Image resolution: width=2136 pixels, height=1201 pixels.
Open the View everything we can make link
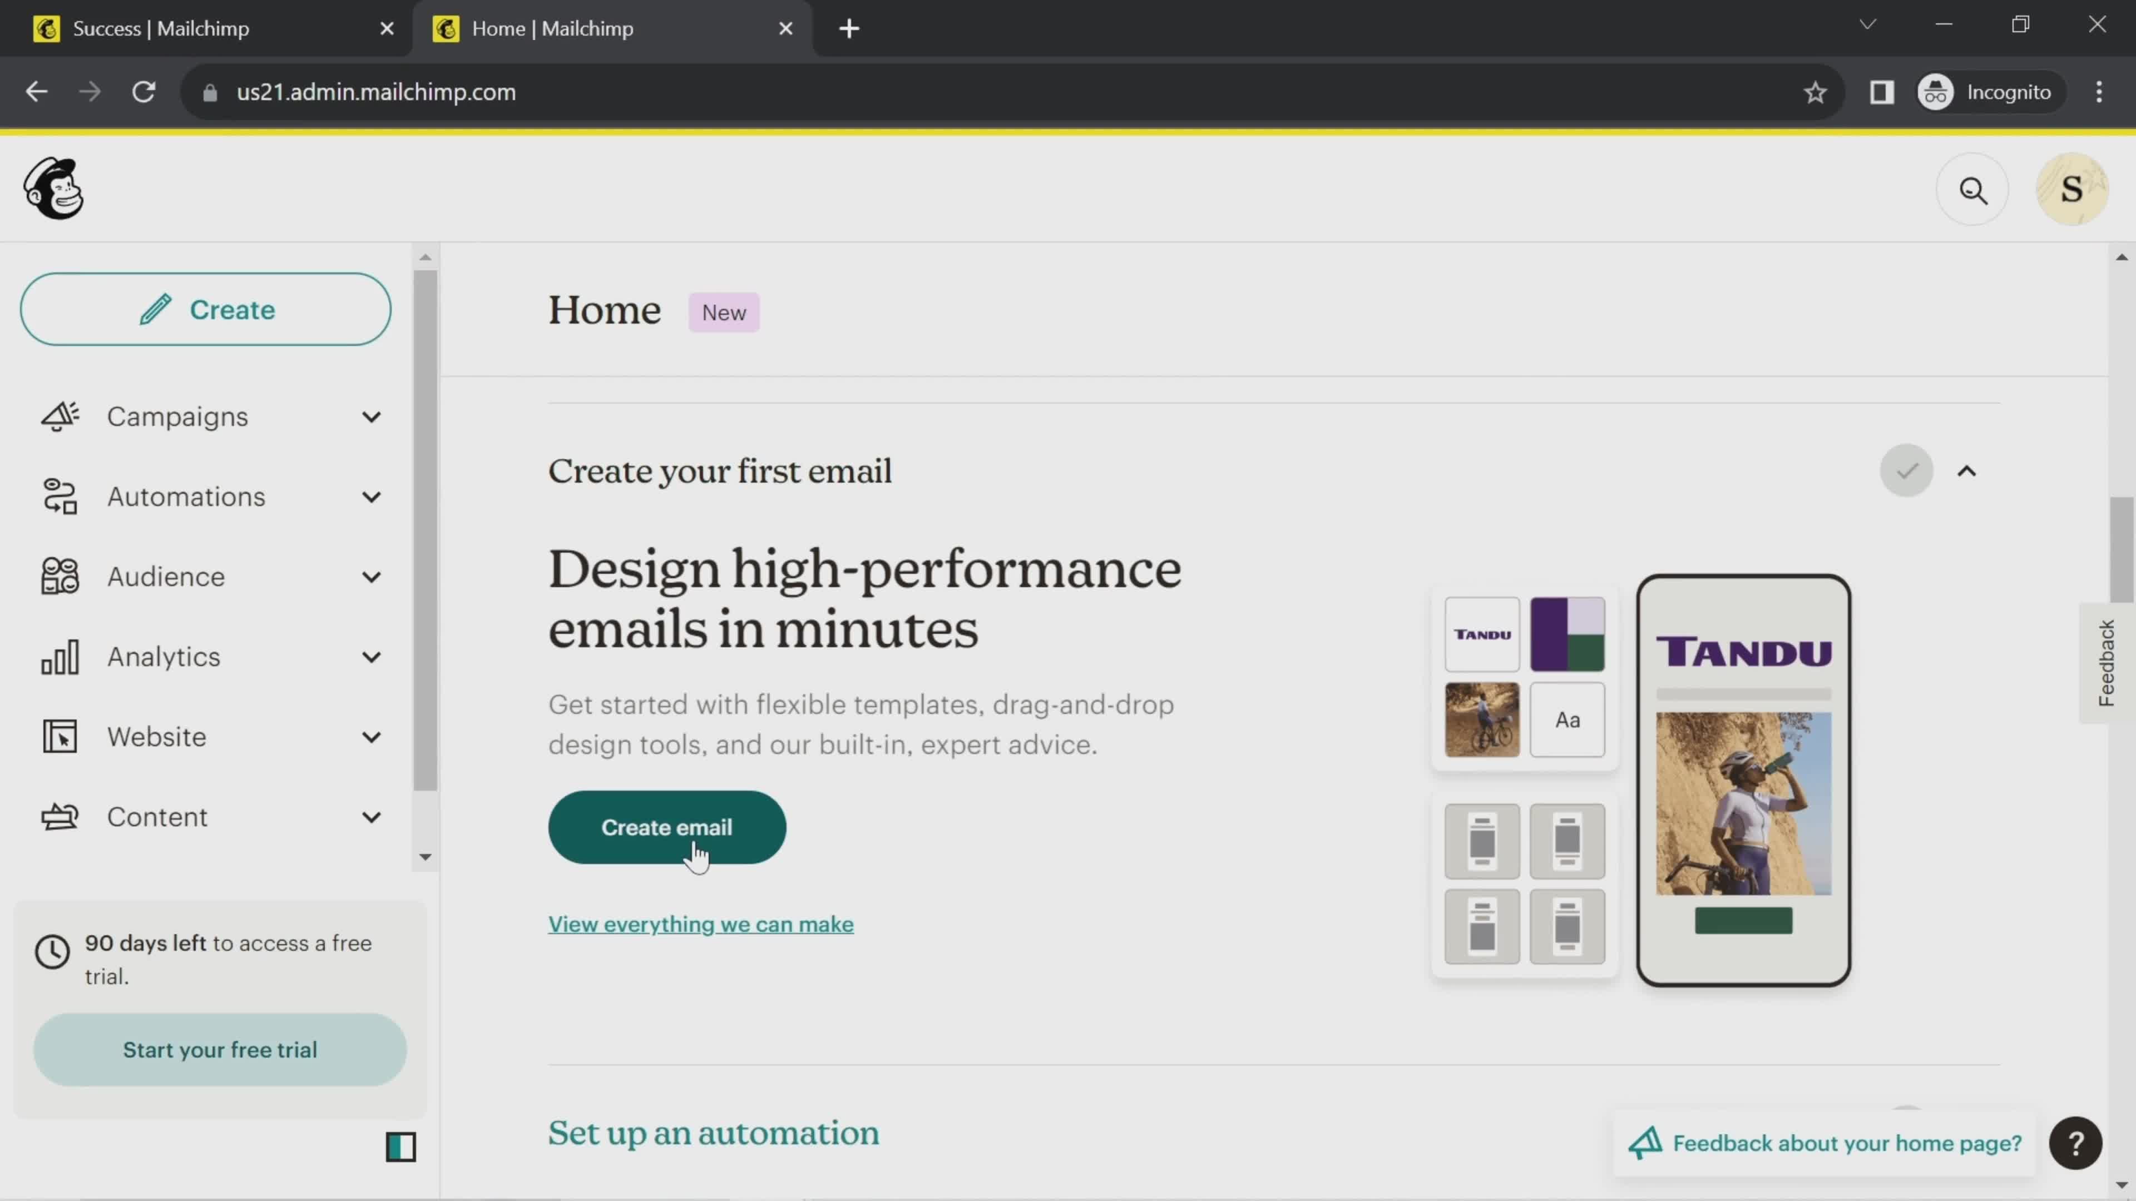pos(701,924)
